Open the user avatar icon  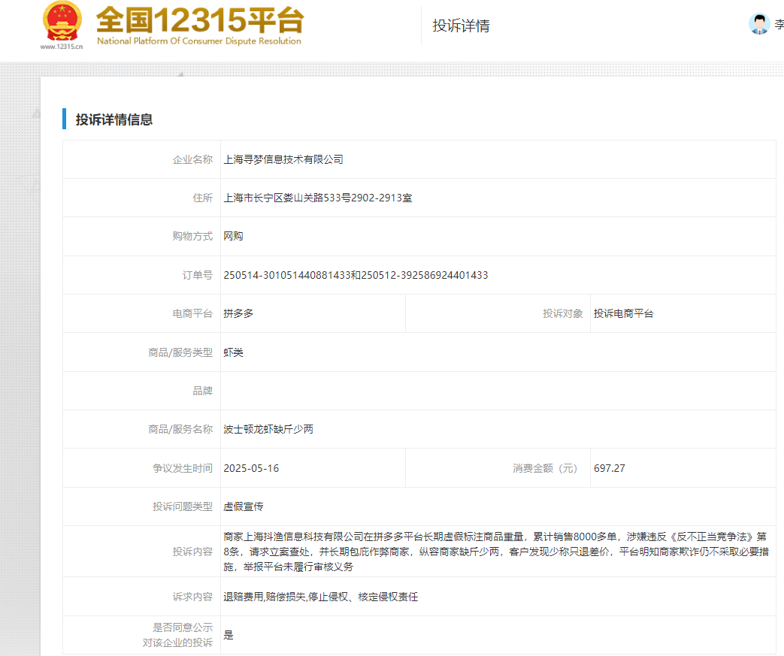coord(759,24)
